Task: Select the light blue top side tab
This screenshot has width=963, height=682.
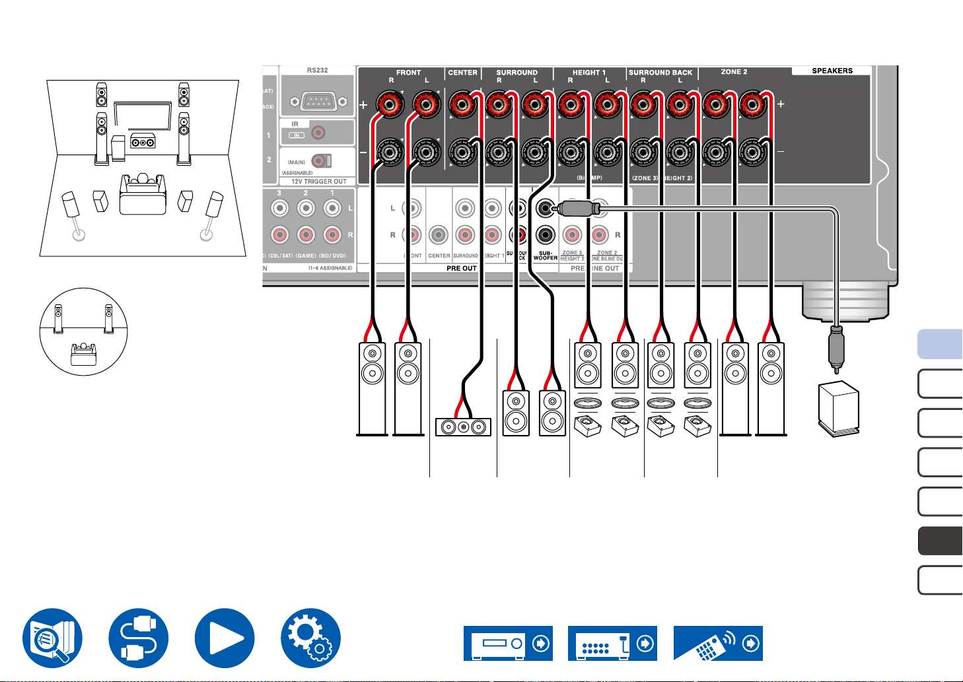Action: pyautogui.click(x=941, y=344)
